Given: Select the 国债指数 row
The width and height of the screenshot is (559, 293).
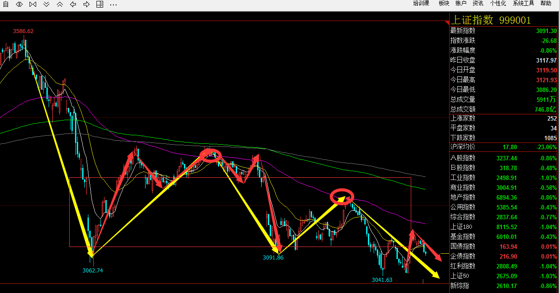Looking at the screenshot, I should tap(504, 247).
